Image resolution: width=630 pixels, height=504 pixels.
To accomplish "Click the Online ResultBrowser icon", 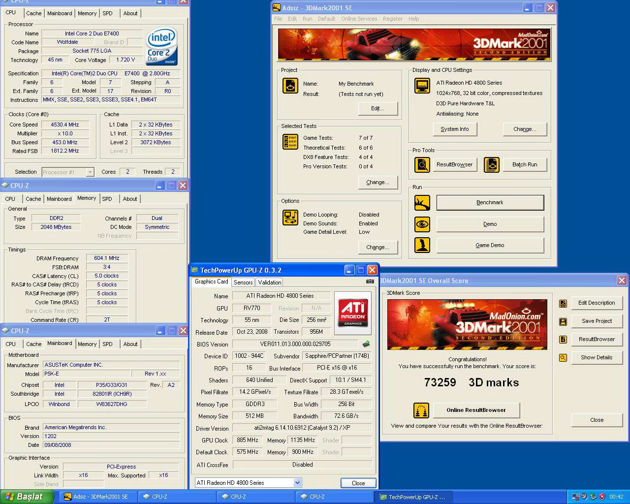I will tap(421, 410).
